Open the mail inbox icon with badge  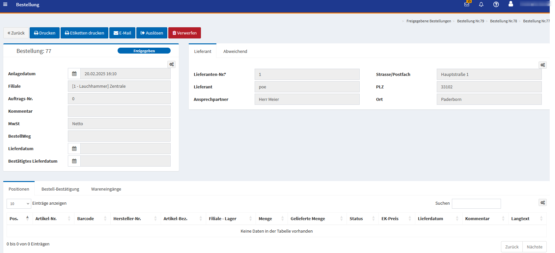(x=467, y=4)
